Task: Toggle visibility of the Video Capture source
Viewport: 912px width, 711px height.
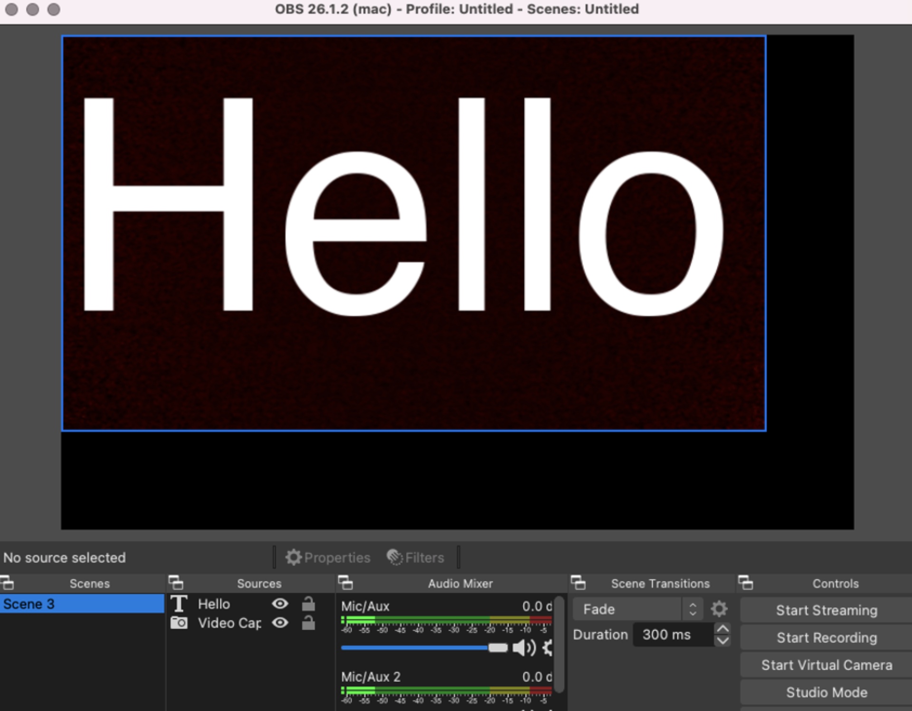Action: click(280, 623)
